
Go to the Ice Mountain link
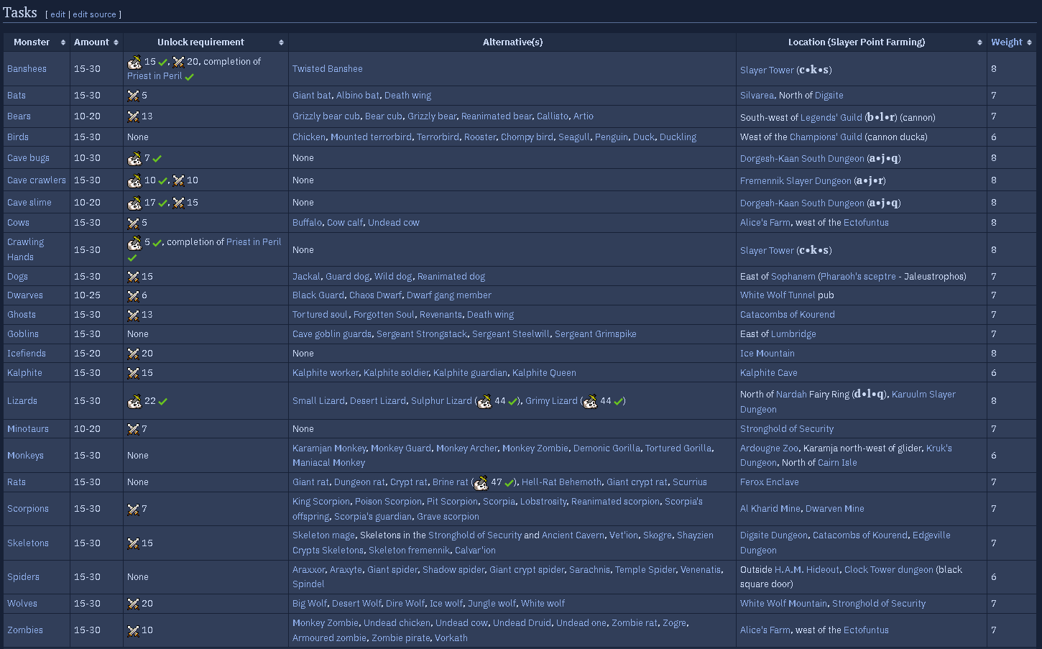pyautogui.click(x=767, y=354)
